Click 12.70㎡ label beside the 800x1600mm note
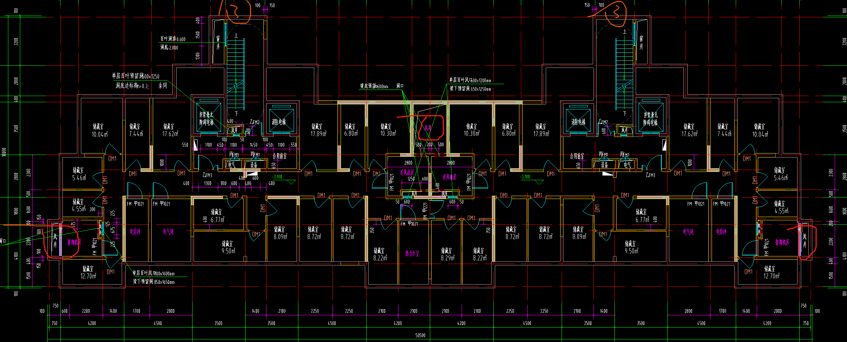 [88, 276]
